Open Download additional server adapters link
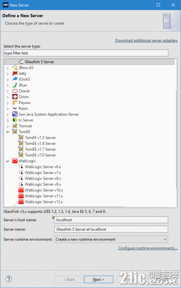 (146, 40)
